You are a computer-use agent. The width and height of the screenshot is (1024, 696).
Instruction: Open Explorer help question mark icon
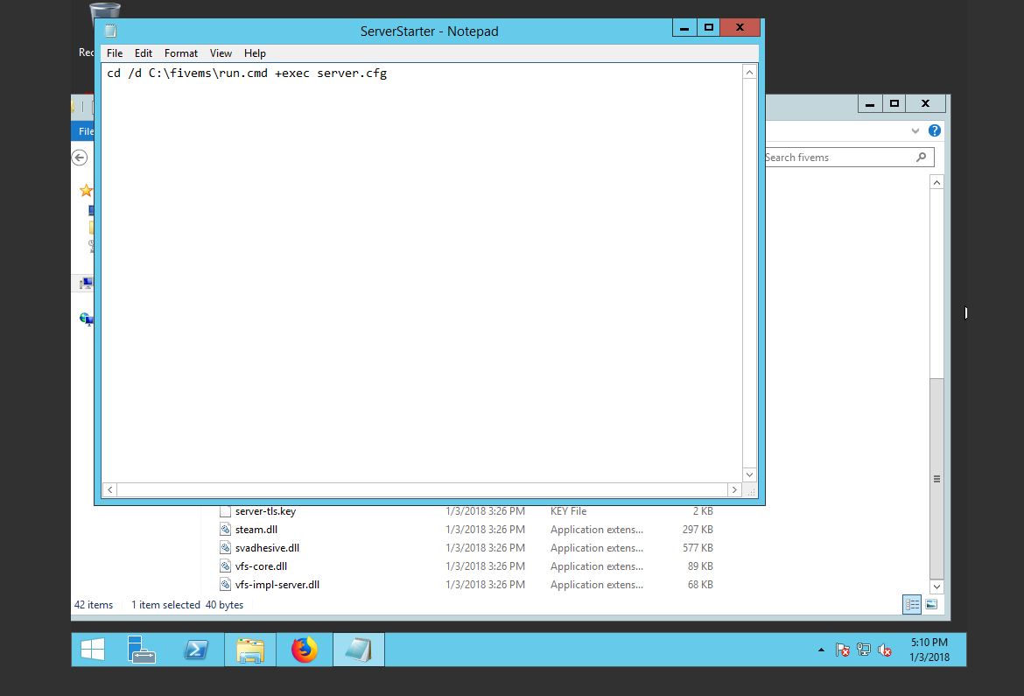935,130
